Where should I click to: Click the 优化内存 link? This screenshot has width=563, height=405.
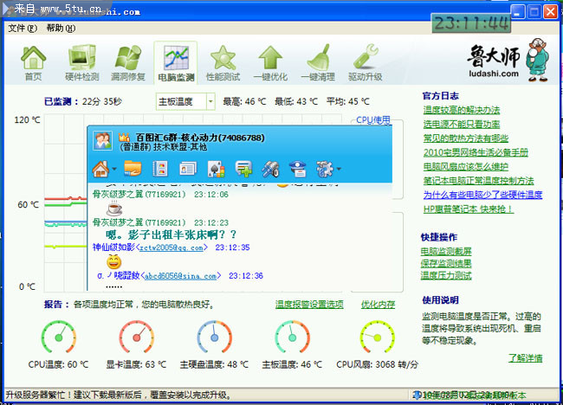pos(378,305)
